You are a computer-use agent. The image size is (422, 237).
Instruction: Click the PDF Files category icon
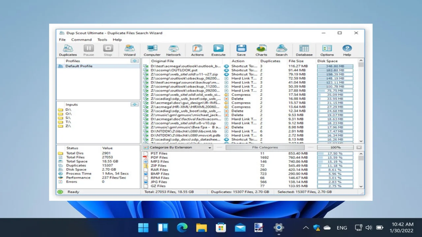[146, 158]
